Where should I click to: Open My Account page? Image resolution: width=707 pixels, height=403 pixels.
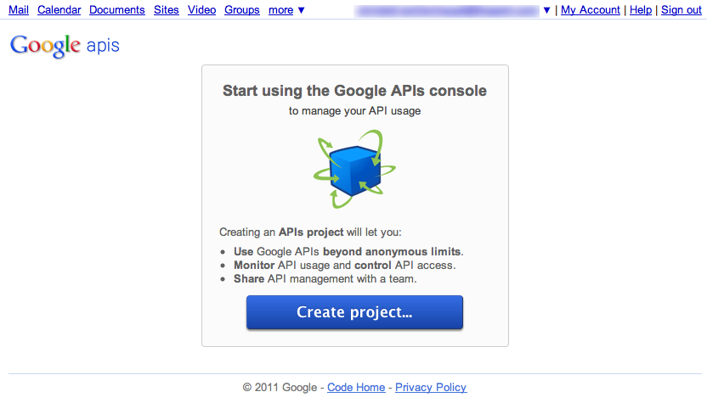[x=591, y=10]
